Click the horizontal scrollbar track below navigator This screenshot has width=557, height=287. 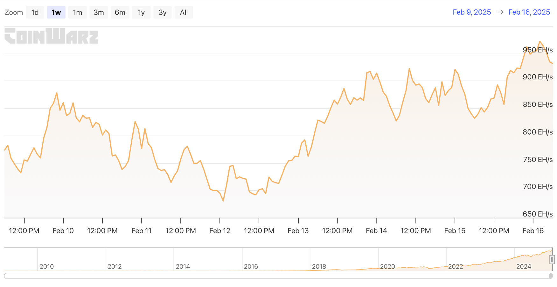pyautogui.click(x=277, y=276)
